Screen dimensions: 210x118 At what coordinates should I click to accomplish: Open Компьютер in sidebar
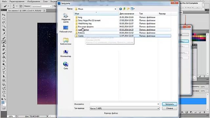click(x=66, y=53)
